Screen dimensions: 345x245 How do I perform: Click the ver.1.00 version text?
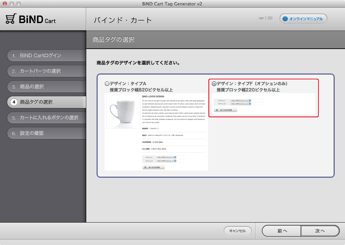tap(265, 18)
